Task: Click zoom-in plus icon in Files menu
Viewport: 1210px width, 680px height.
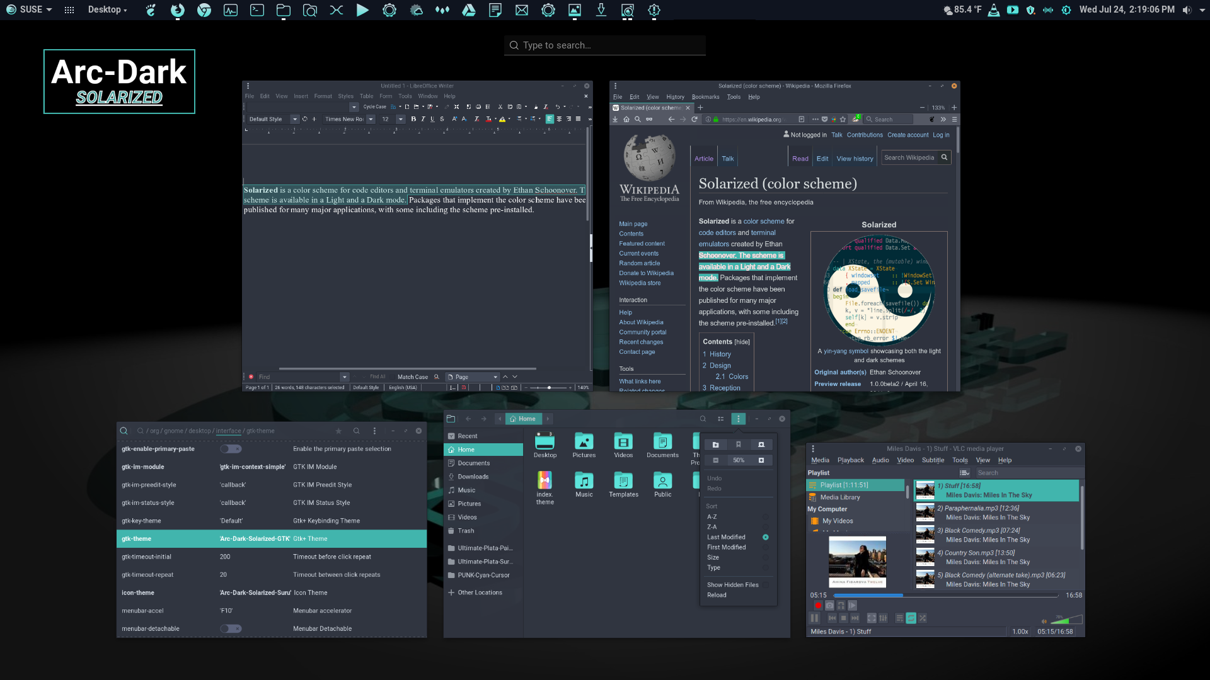Action: (761, 460)
